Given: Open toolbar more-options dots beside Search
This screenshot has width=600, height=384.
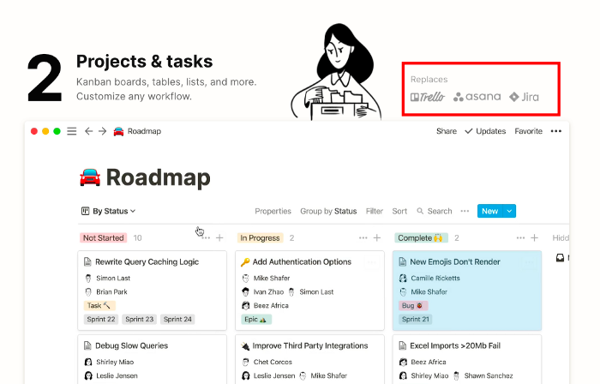Looking at the screenshot, I should tap(465, 211).
